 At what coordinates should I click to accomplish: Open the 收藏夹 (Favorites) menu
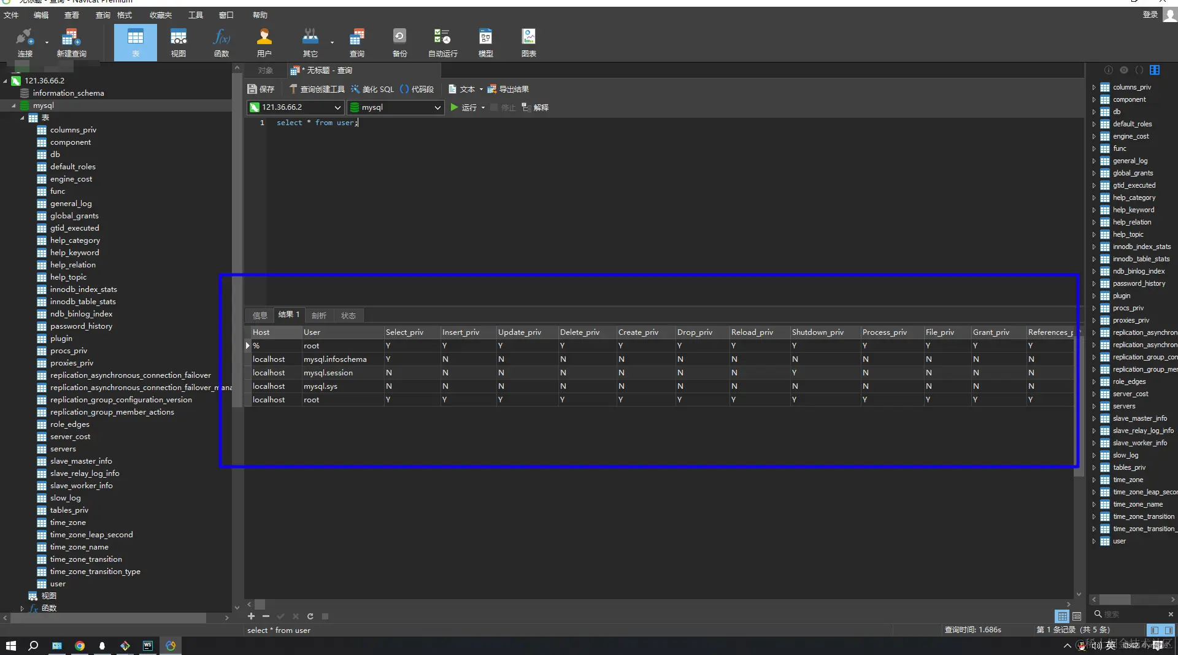click(161, 15)
